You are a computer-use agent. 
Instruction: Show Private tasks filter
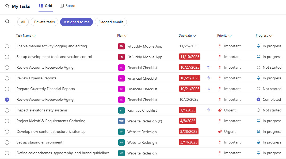44,22
